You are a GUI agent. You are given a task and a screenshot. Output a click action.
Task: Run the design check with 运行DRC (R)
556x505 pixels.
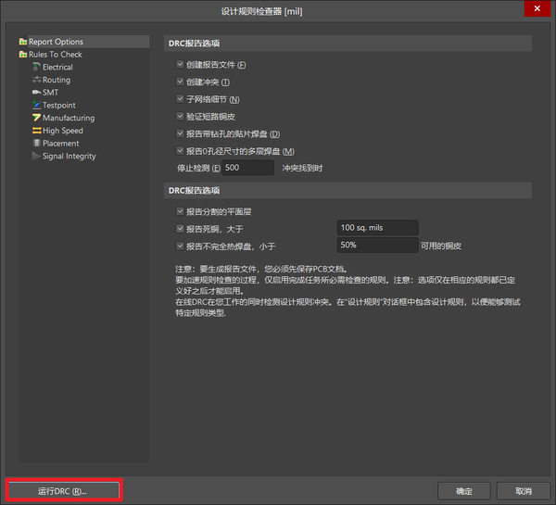click(64, 491)
